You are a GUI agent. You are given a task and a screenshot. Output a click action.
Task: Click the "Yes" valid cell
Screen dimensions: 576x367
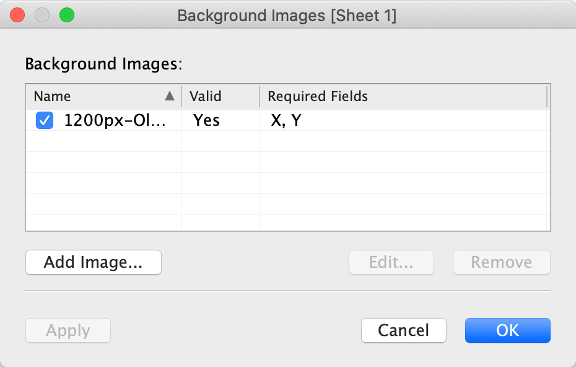point(206,120)
